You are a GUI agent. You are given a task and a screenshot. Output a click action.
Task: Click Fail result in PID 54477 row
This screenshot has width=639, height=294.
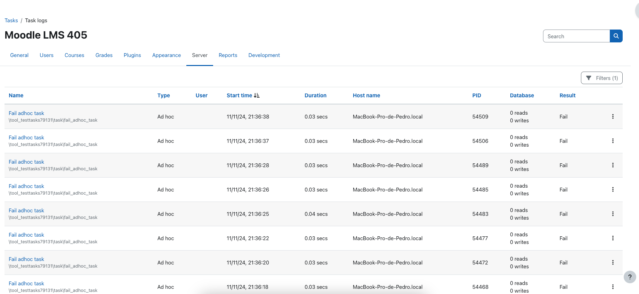pos(564,238)
